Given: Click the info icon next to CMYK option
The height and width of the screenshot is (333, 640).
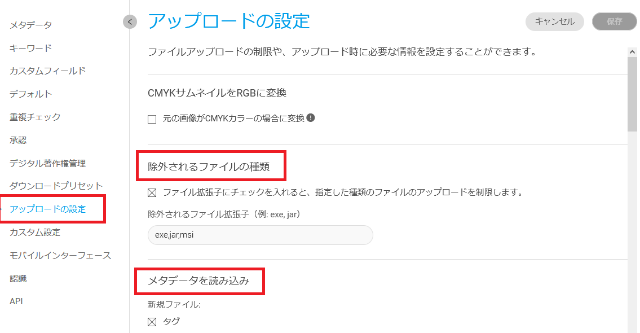Looking at the screenshot, I should [310, 118].
